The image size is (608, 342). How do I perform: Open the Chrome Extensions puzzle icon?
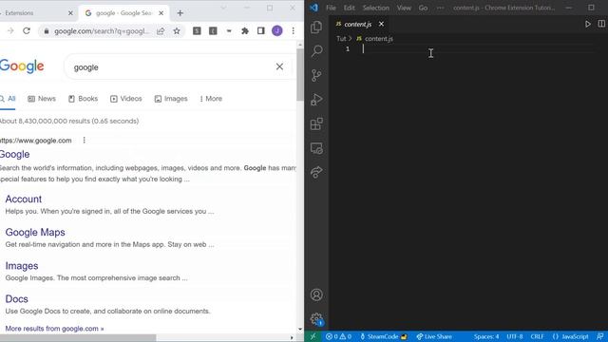[245, 30]
